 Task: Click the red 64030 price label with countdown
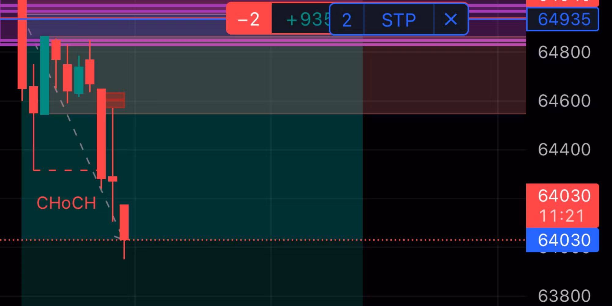pyautogui.click(x=562, y=205)
